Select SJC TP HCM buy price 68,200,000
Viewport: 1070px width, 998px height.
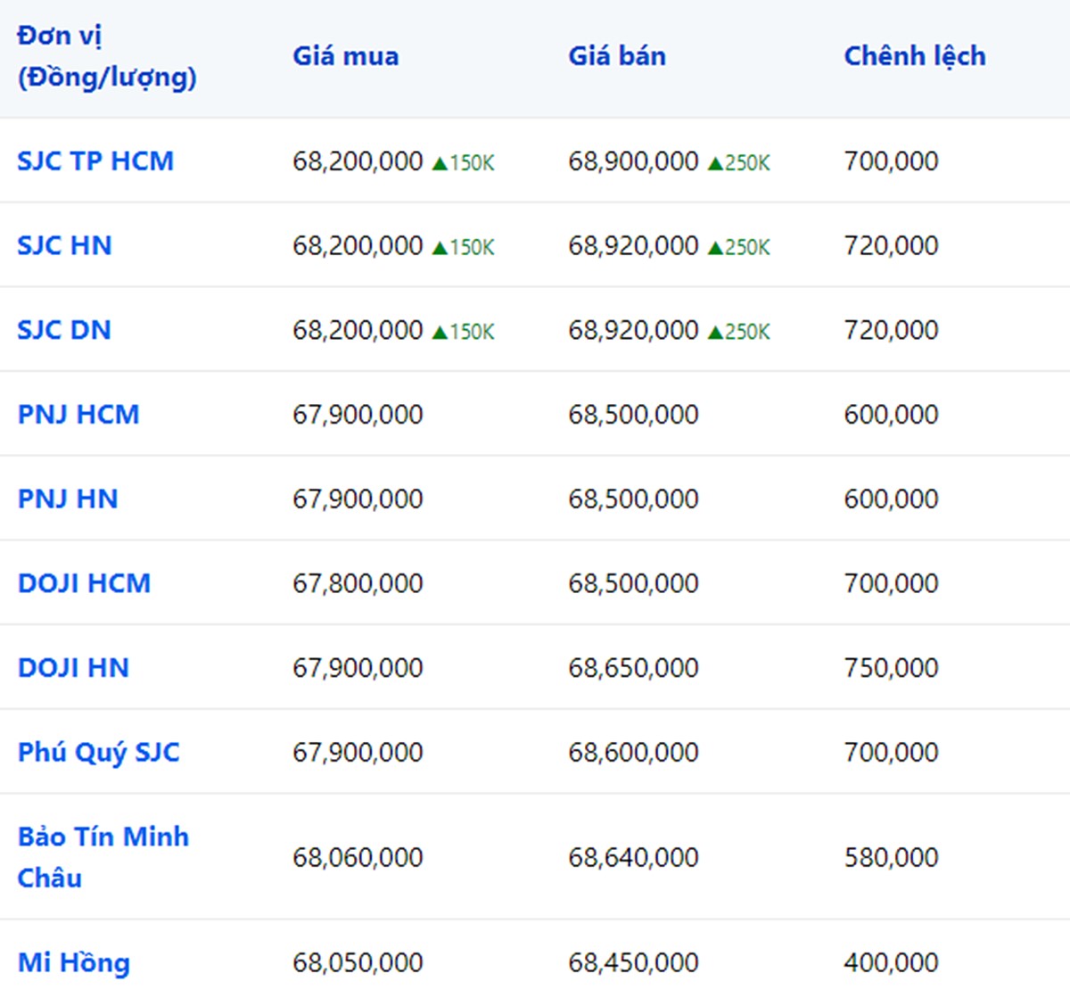click(358, 161)
